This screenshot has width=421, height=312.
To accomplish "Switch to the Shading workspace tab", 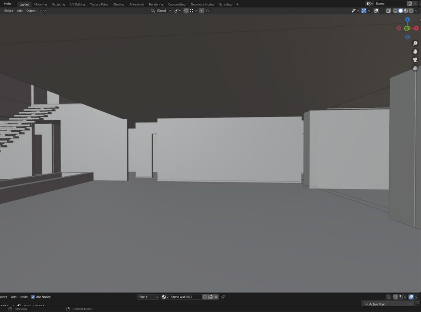I will coord(118,4).
